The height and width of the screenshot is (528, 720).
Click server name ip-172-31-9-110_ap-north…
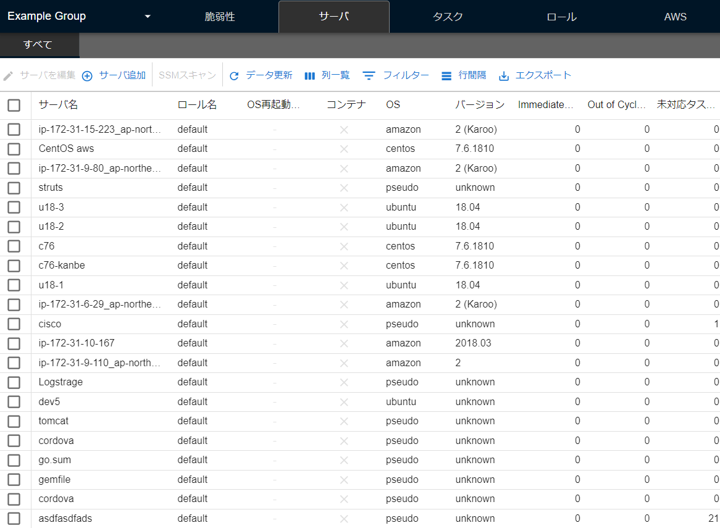[99, 362]
